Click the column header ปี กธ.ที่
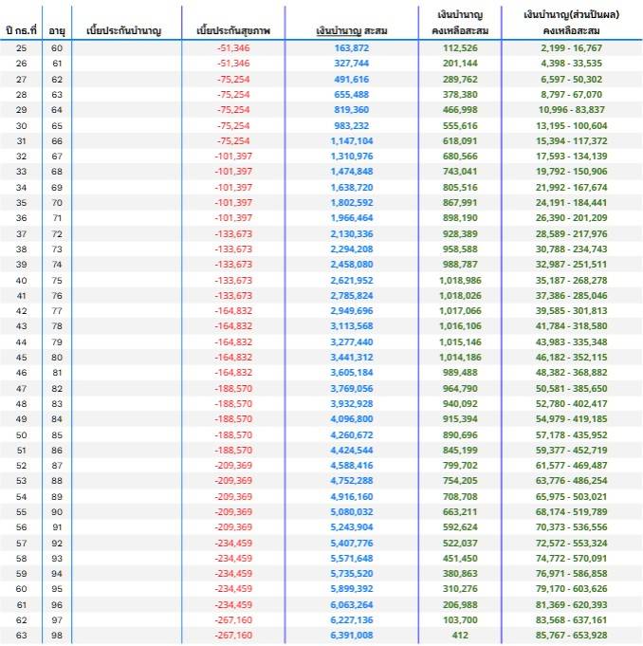 click(x=21, y=31)
